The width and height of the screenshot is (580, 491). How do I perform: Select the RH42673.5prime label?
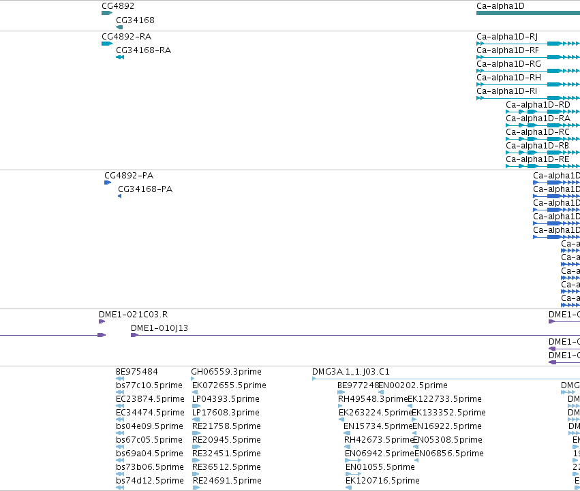(x=379, y=441)
